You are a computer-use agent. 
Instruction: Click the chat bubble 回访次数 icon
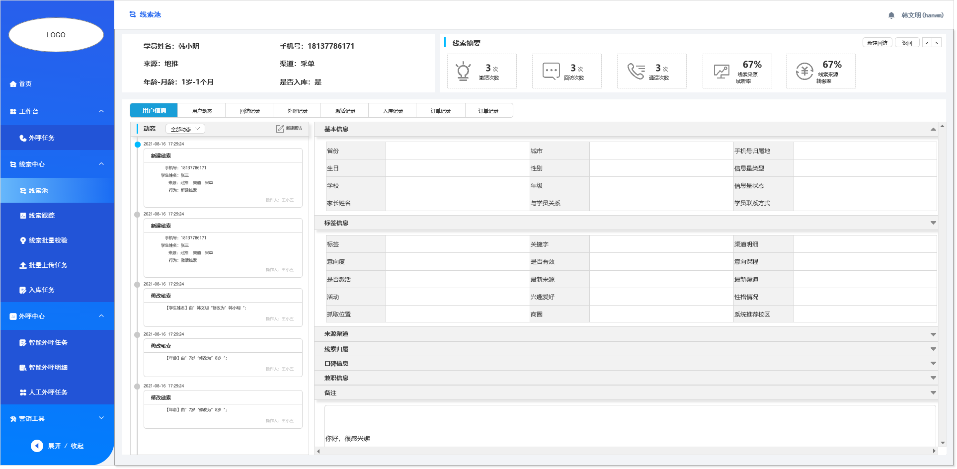(x=551, y=71)
